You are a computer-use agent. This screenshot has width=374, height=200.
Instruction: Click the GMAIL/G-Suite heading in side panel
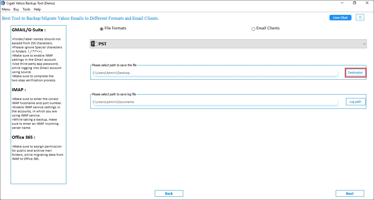tap(29, 30)
